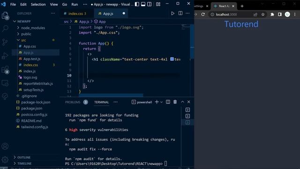Open the Chrome three-dot menu
Screen dimensions: 300x169
tap(295, 15)
